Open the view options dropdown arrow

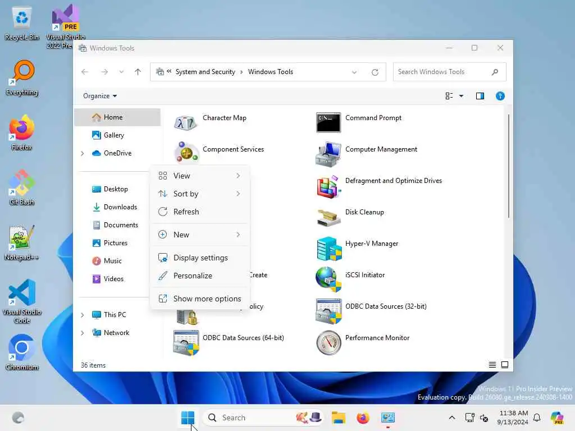[462, 96]
